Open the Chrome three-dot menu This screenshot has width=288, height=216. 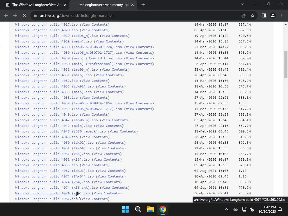[x=282, y=16]
